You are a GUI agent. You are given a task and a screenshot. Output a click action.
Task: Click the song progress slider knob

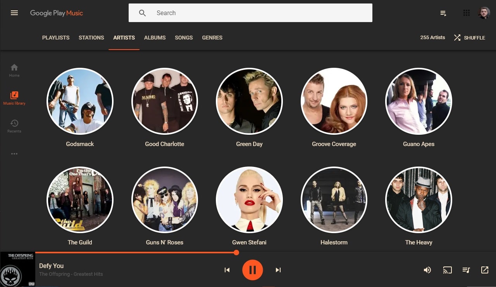(x=236, y=253)
